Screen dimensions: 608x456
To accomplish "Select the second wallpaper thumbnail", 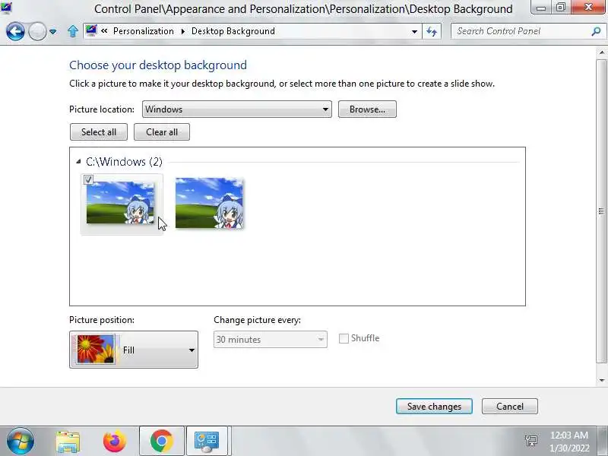I will point(209,203).
